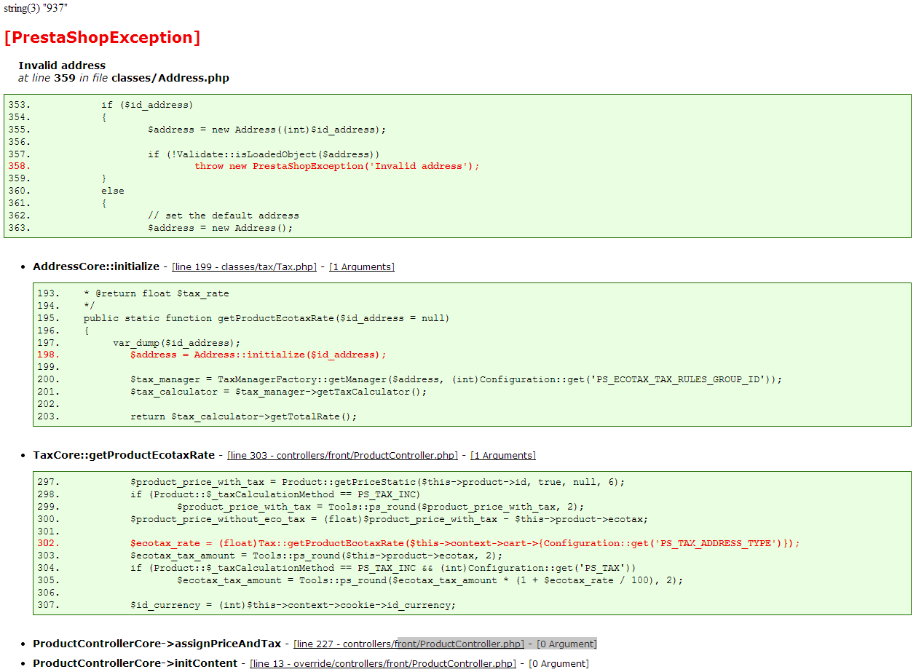
Task: Click code line 197 var_dump($id_address)
Action: pyautogui.click(x=176, y=343)
